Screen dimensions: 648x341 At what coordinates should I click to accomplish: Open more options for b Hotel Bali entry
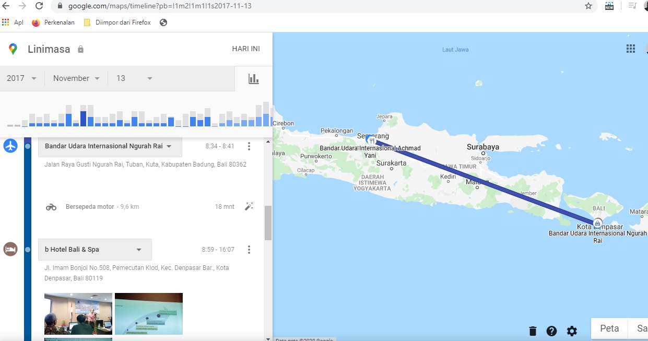(x=249, y=250)
